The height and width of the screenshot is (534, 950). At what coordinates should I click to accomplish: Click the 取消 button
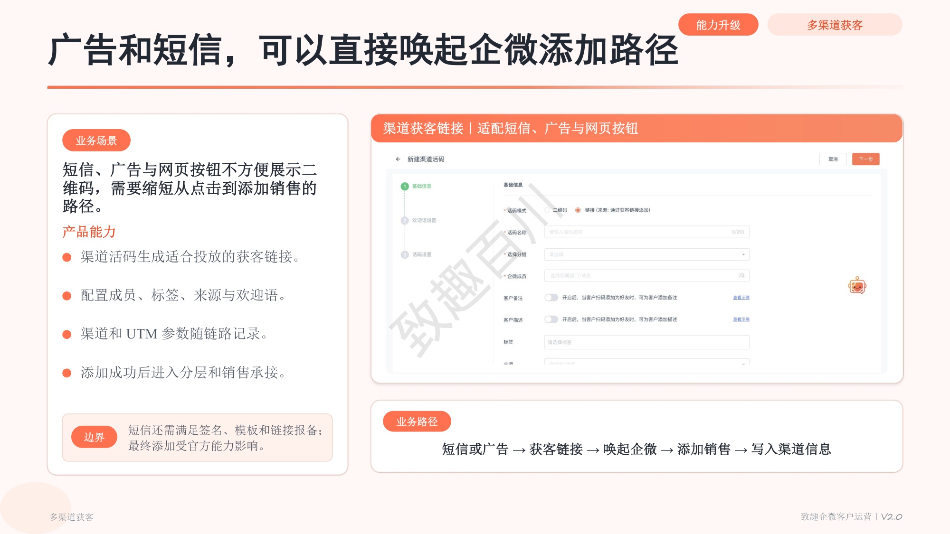pyautogui.click(x=833, y=159)
